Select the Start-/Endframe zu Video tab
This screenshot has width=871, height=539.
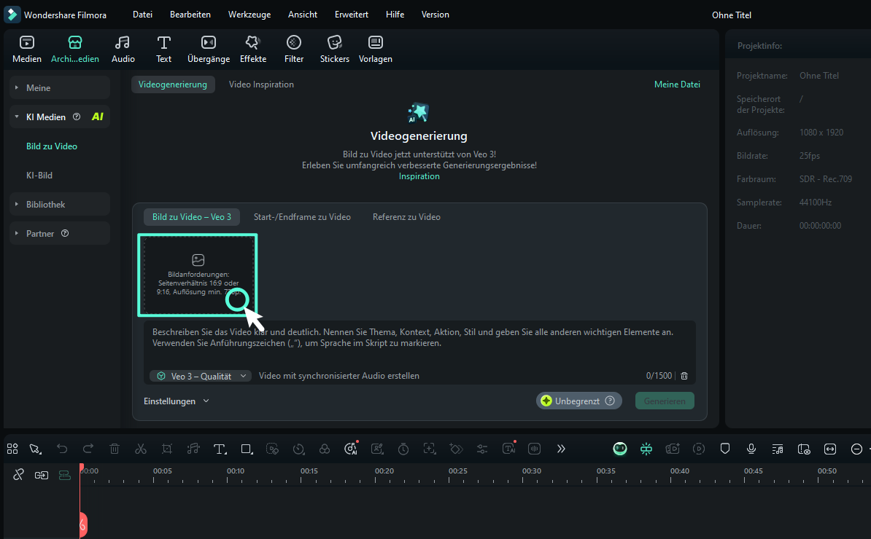(x=302, y=217)
